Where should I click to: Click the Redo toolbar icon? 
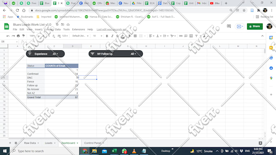point(13,36)
